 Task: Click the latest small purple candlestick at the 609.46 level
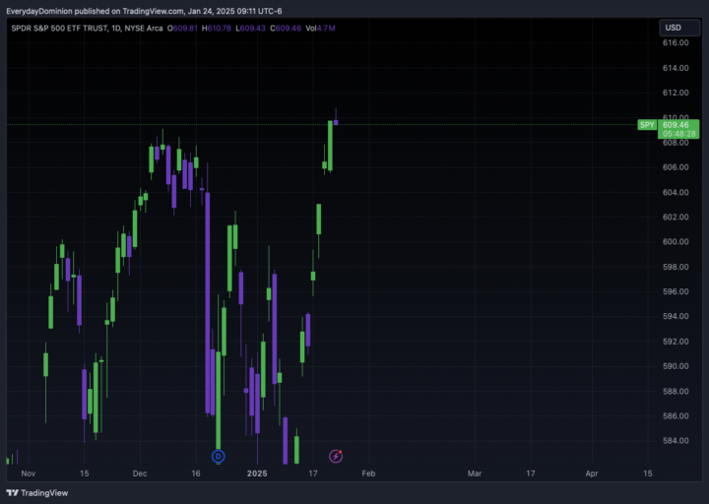coord(336,122)
